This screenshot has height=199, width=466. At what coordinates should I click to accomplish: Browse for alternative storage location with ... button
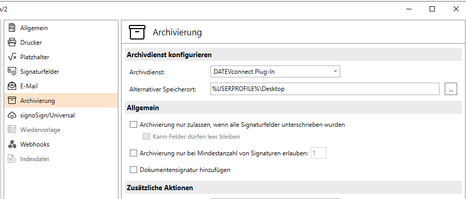[x=451, y=89]
